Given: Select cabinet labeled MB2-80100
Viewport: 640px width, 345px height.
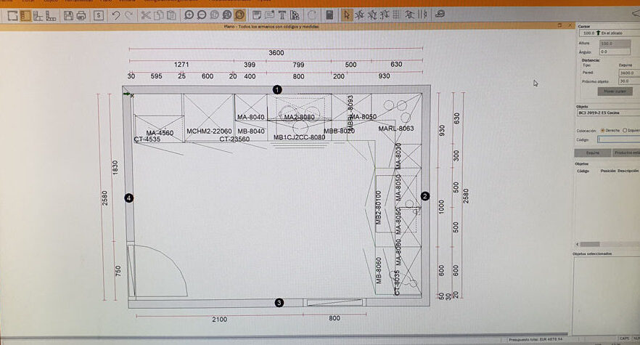Looking at the screenshot, I should tap(378, 208).
